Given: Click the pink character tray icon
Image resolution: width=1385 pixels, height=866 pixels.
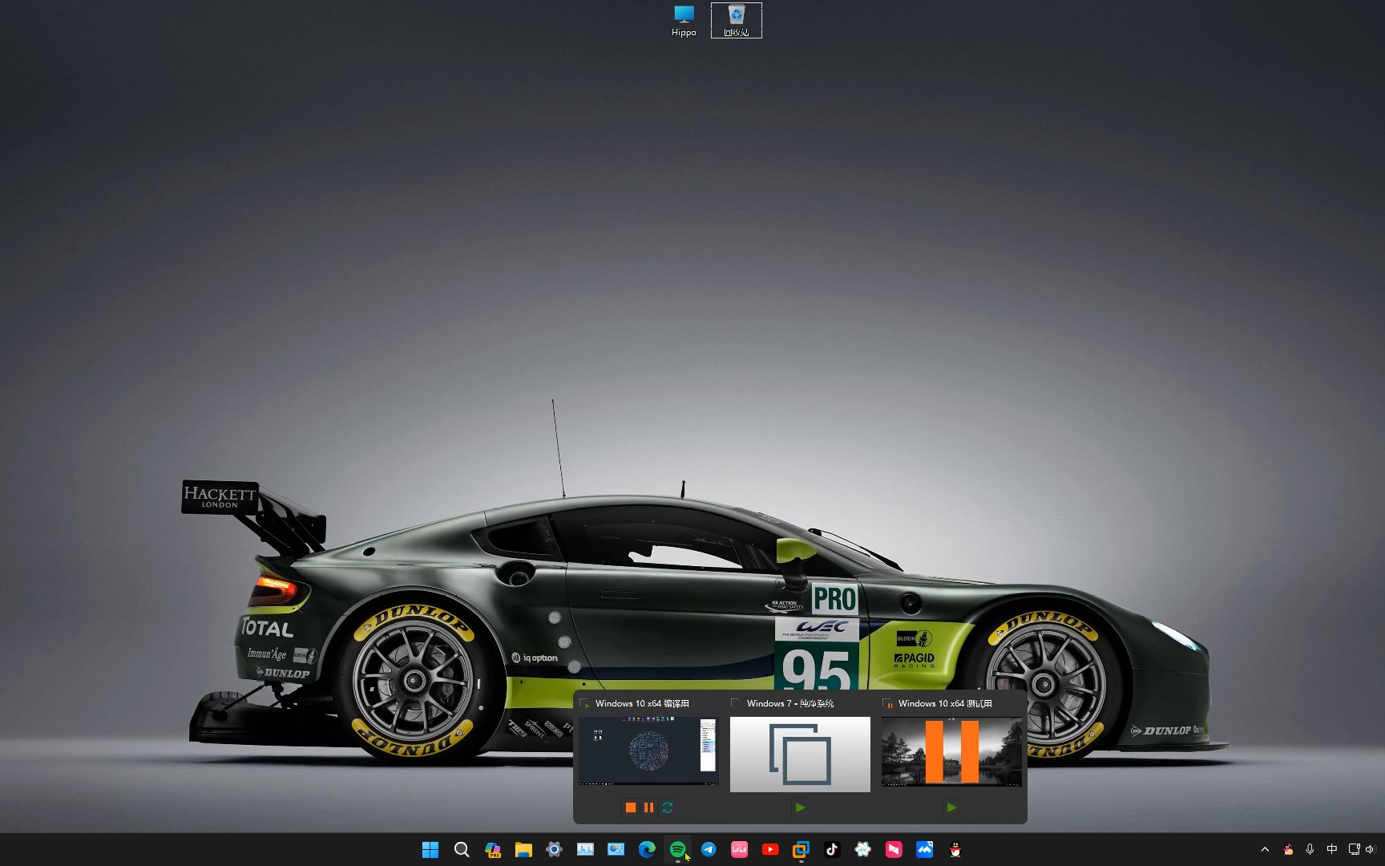Looking at the screenshot, I should pos(1288,849).
